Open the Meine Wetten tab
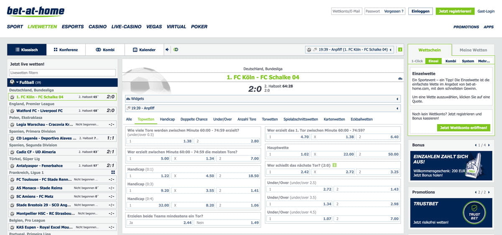The image size is (502, 235). tap(473, 50)
